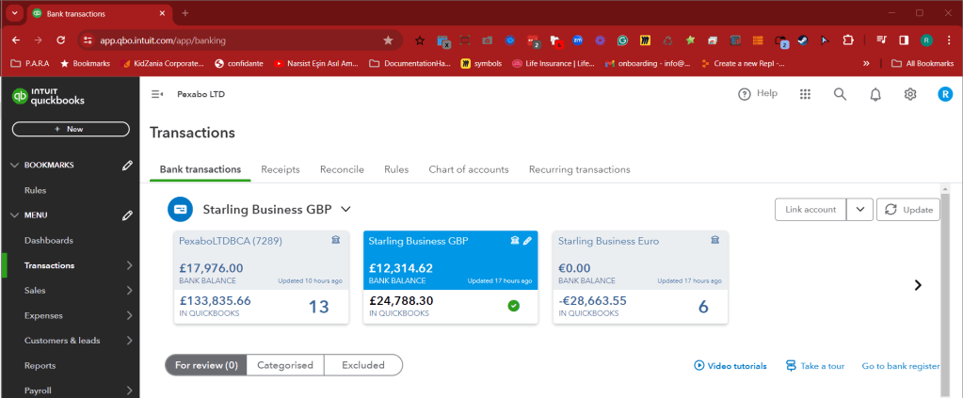Expand the Transactions submenu arrow
The height and width of the screenshot is (398, 963).
130,265
